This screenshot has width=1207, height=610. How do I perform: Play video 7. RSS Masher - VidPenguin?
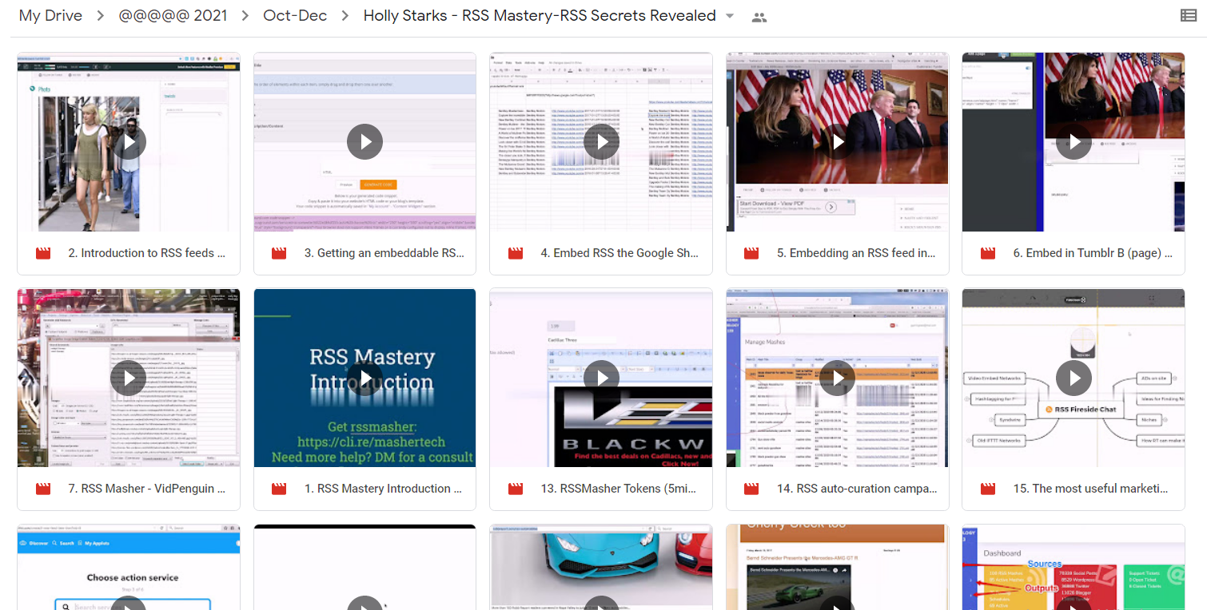(128, 378)
